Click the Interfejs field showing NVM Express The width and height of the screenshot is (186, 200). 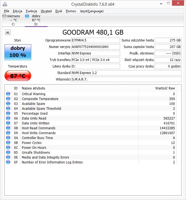pos(95,53)
